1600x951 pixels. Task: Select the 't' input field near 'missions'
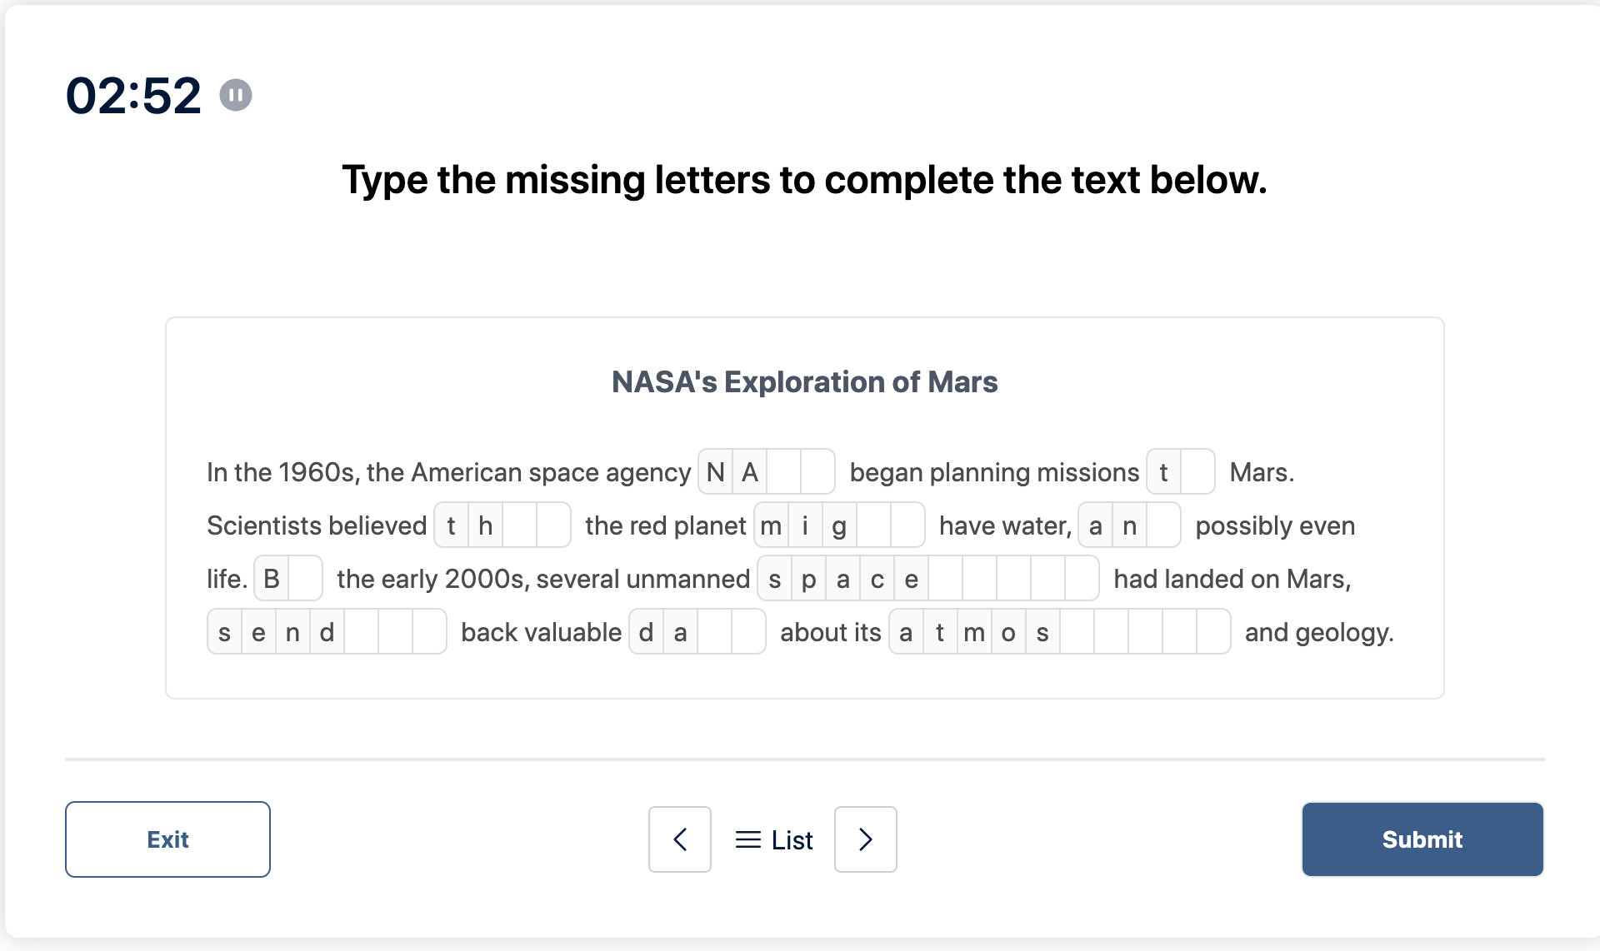[1165, 471]
